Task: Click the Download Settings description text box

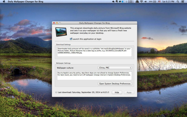Action: [x=93, y=52]
